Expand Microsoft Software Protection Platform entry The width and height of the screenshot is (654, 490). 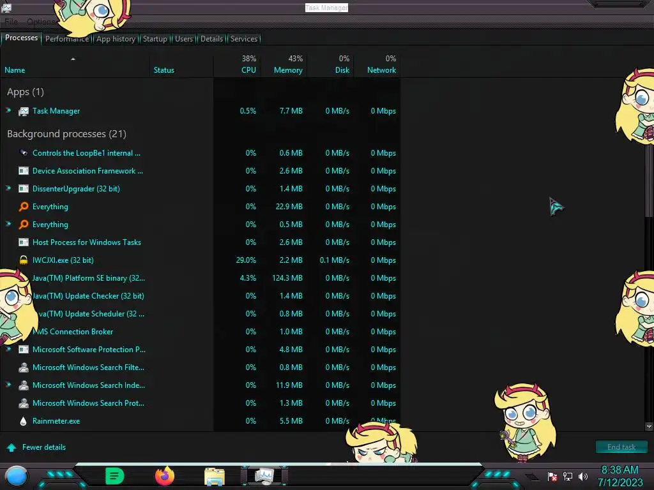(x=8, y=349)
